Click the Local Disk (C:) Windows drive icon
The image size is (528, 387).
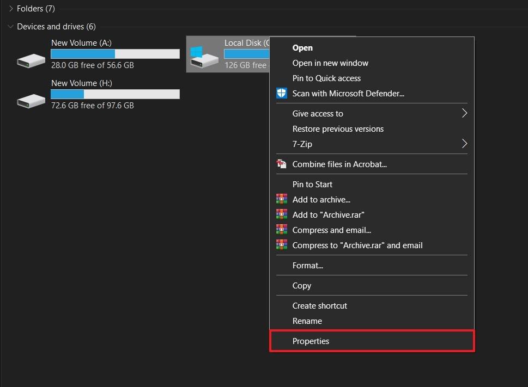point(204,57)
